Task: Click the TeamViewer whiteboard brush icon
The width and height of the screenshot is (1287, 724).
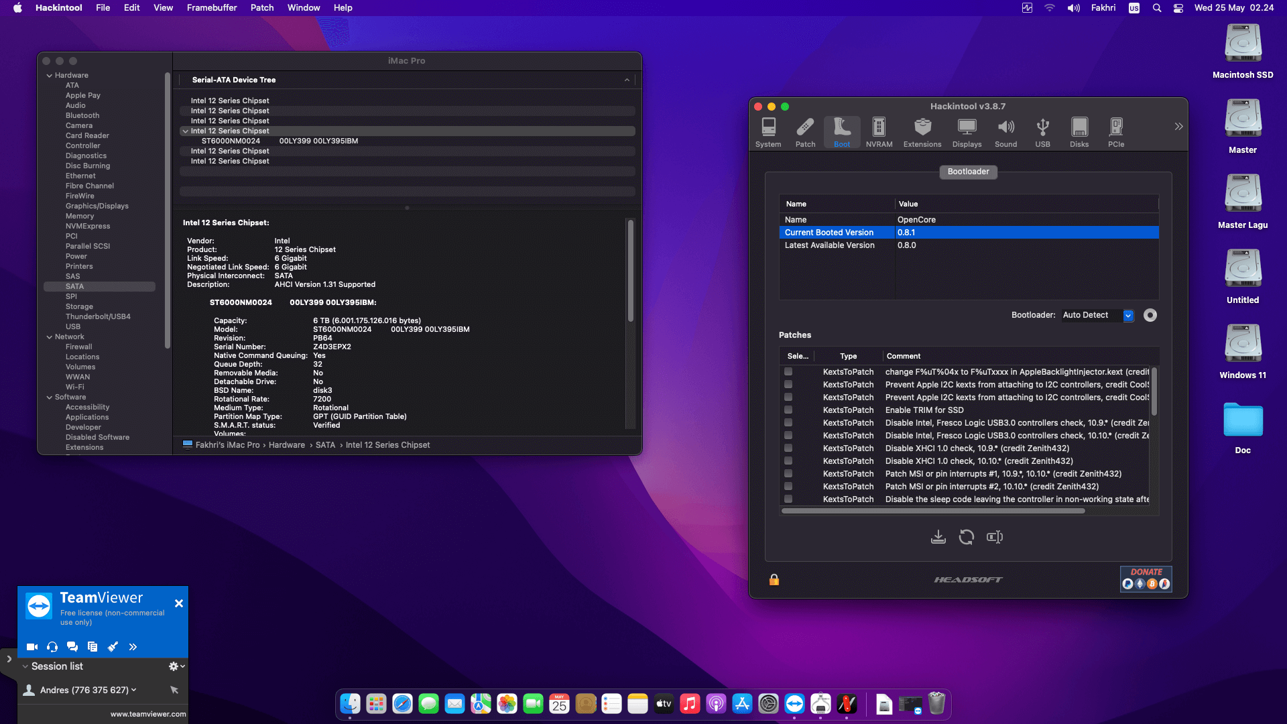Action: pos(113,647)
